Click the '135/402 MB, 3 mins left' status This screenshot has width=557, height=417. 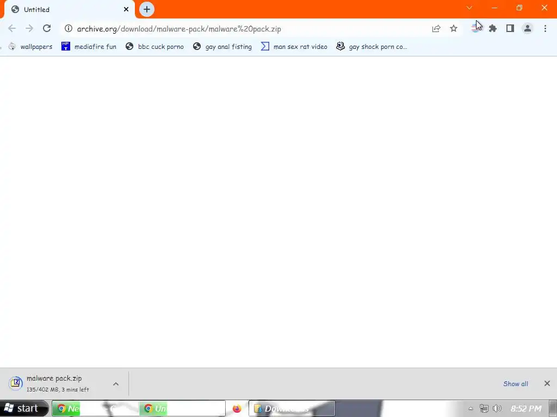pyautogui.click(x=58, y=389)
